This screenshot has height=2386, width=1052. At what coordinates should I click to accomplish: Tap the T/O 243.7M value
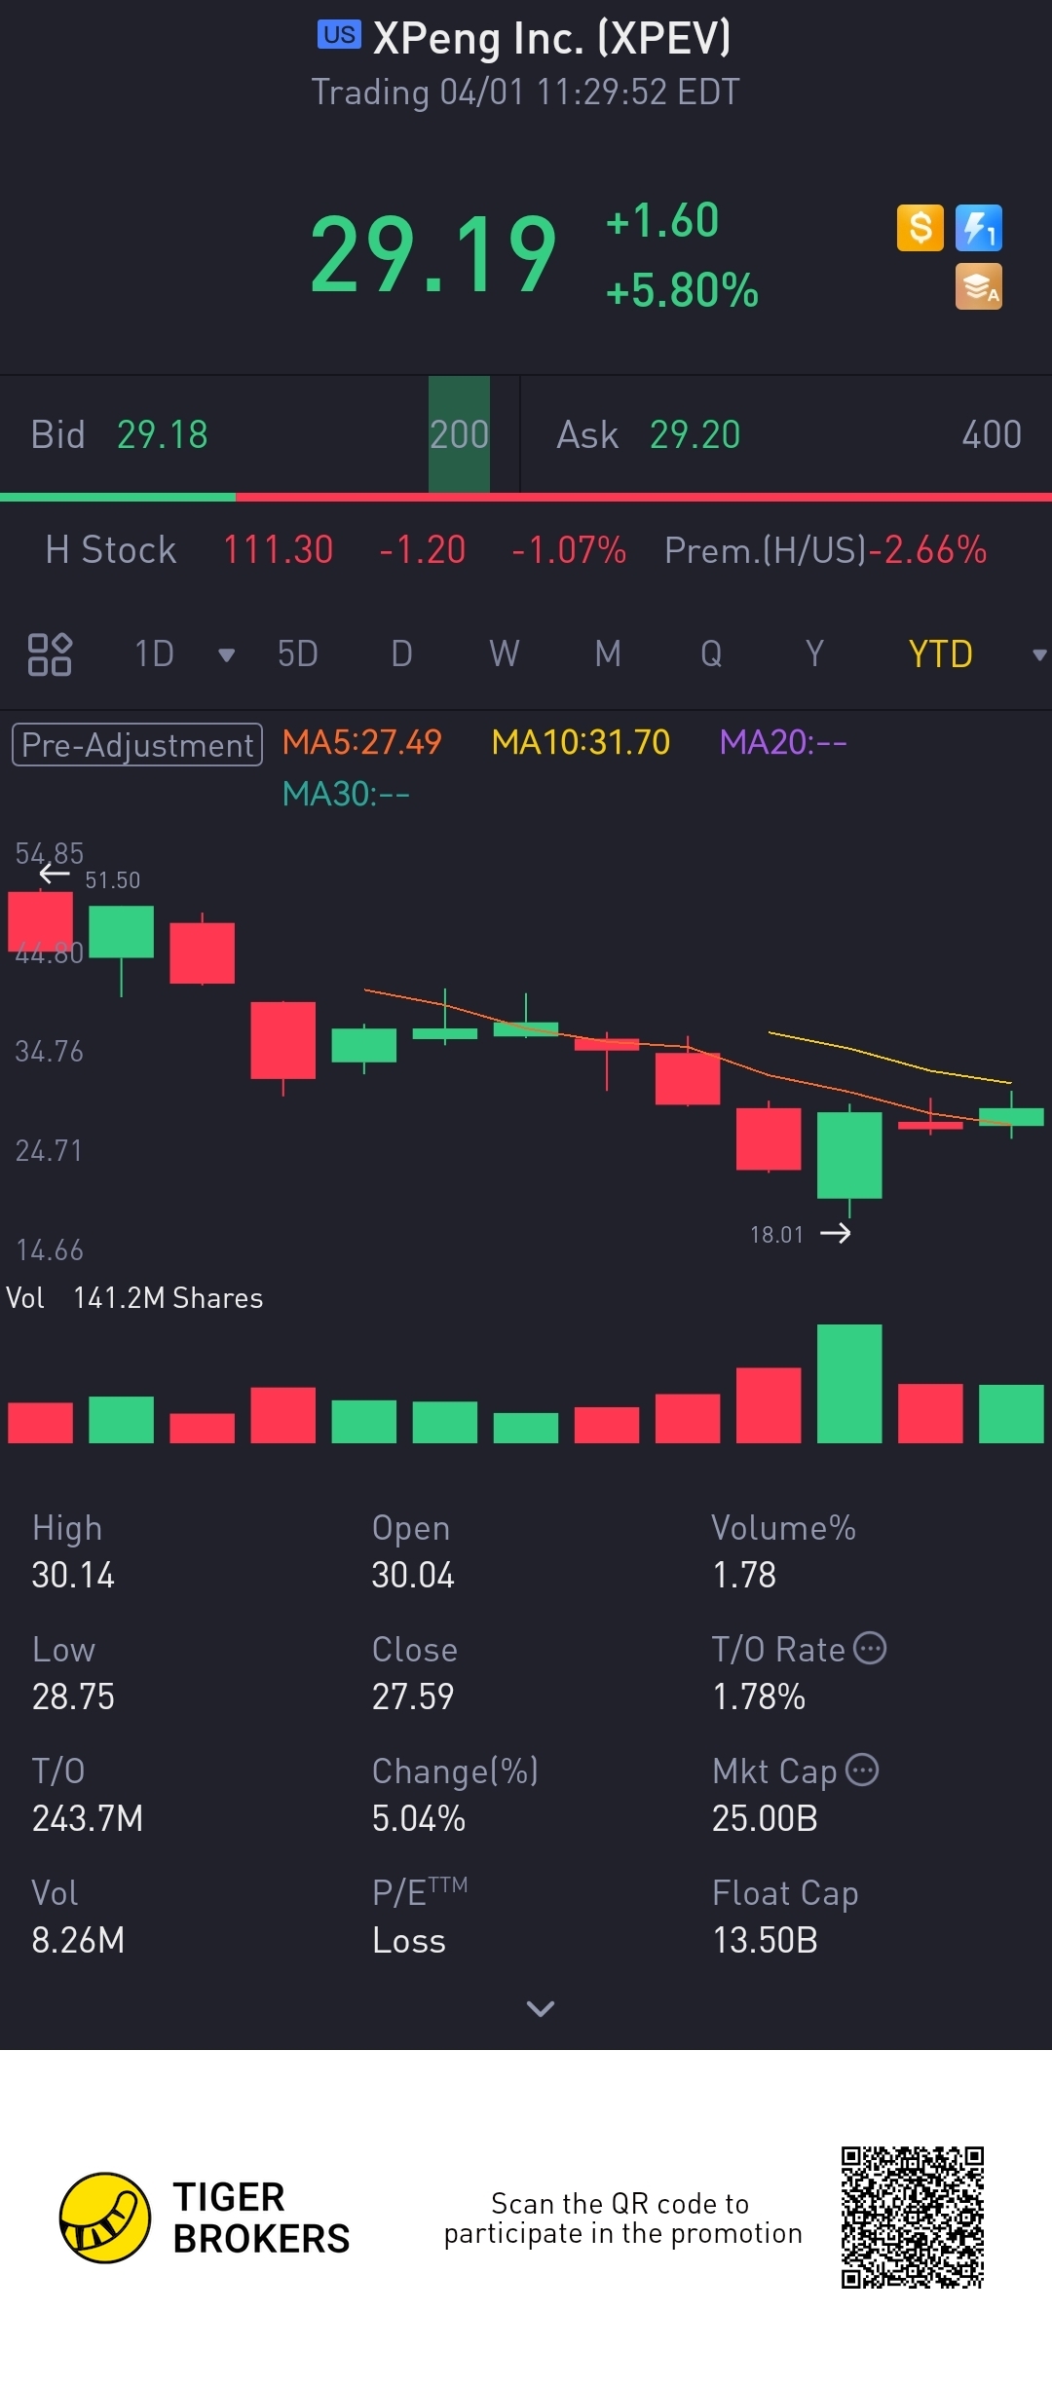coord(88,1819)
